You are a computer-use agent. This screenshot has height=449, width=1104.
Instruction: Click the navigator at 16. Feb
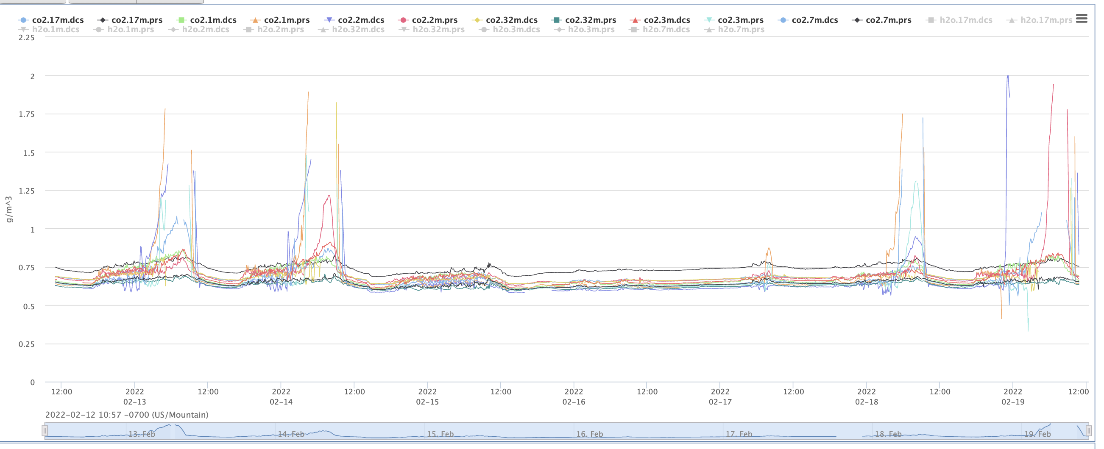pos(589,434)
